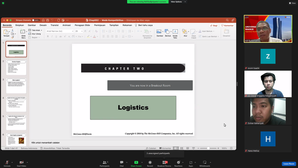Open the Gambar tab
The image size is (298, 168).
click(32, 25)
